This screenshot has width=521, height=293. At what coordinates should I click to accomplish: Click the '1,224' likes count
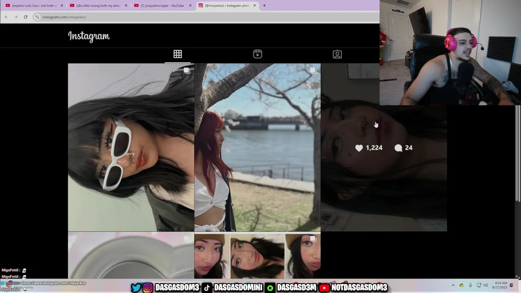point(374,148)
